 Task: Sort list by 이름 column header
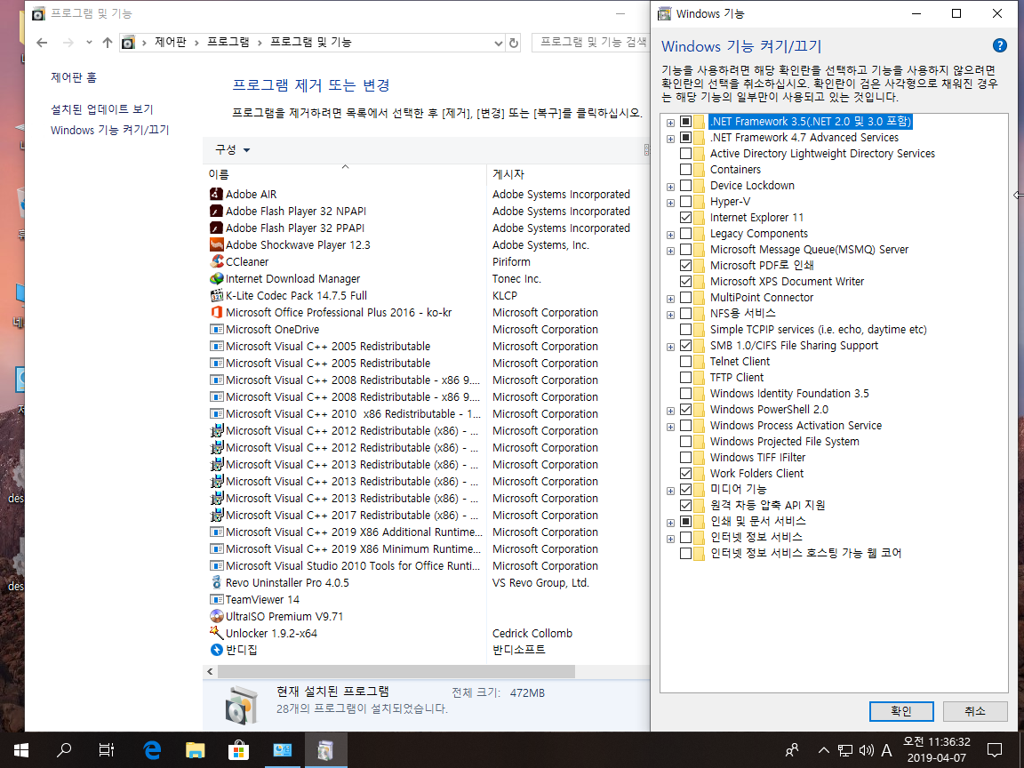point(345,174)
